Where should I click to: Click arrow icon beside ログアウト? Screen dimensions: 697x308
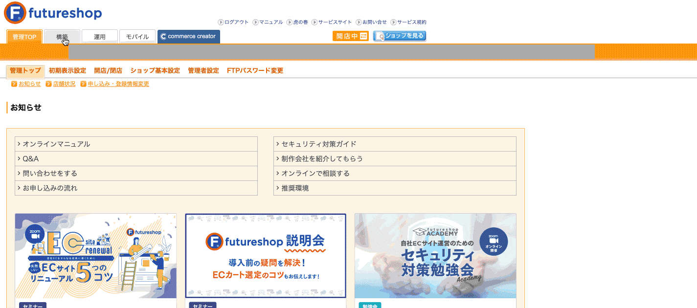[x=221, y=22]
